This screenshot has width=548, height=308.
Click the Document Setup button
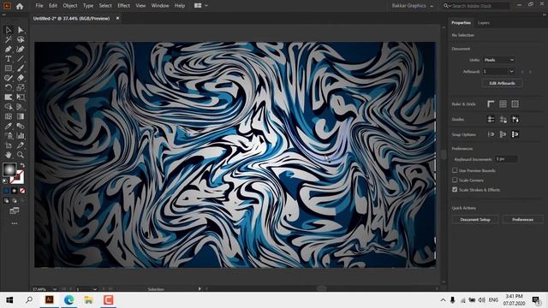click(475, 219)
